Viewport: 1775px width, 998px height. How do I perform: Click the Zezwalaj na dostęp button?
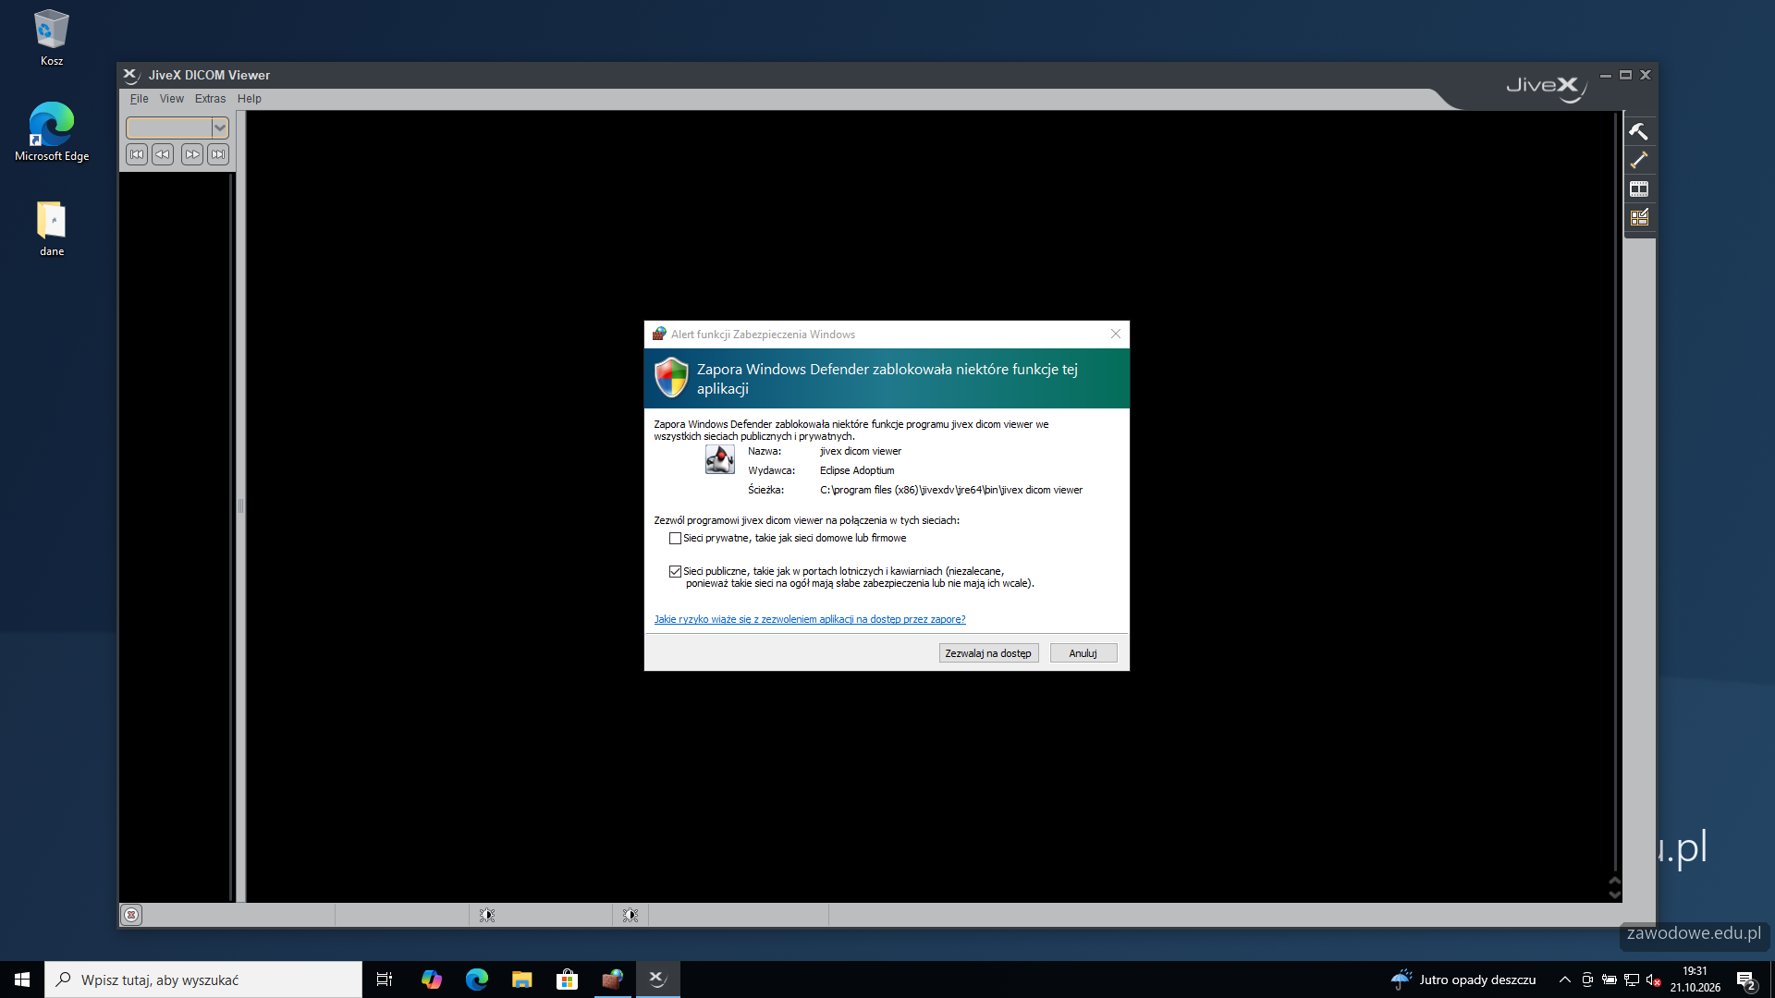pos(988,653)
